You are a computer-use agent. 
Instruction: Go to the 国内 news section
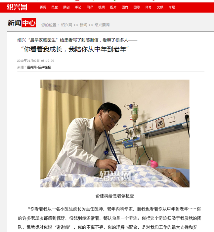[125, 7]
